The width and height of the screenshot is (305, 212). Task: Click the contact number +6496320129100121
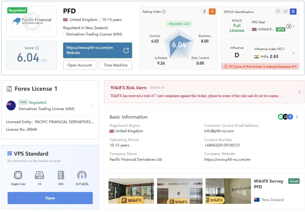(x=222, y=145)
